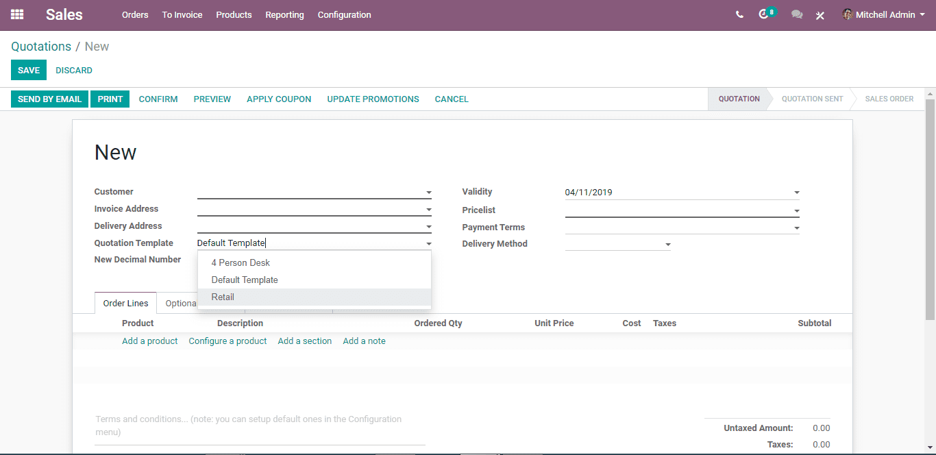
Task: Open the Configuration menu
Action: (345, 14)
